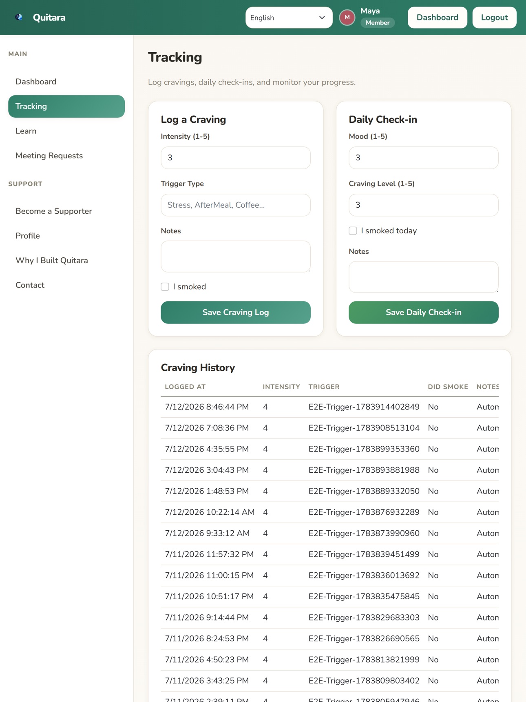This screenshot has height=702, width=526.
Task: Focus the Trigger Type text field
Action: click(x=236, y=205)
